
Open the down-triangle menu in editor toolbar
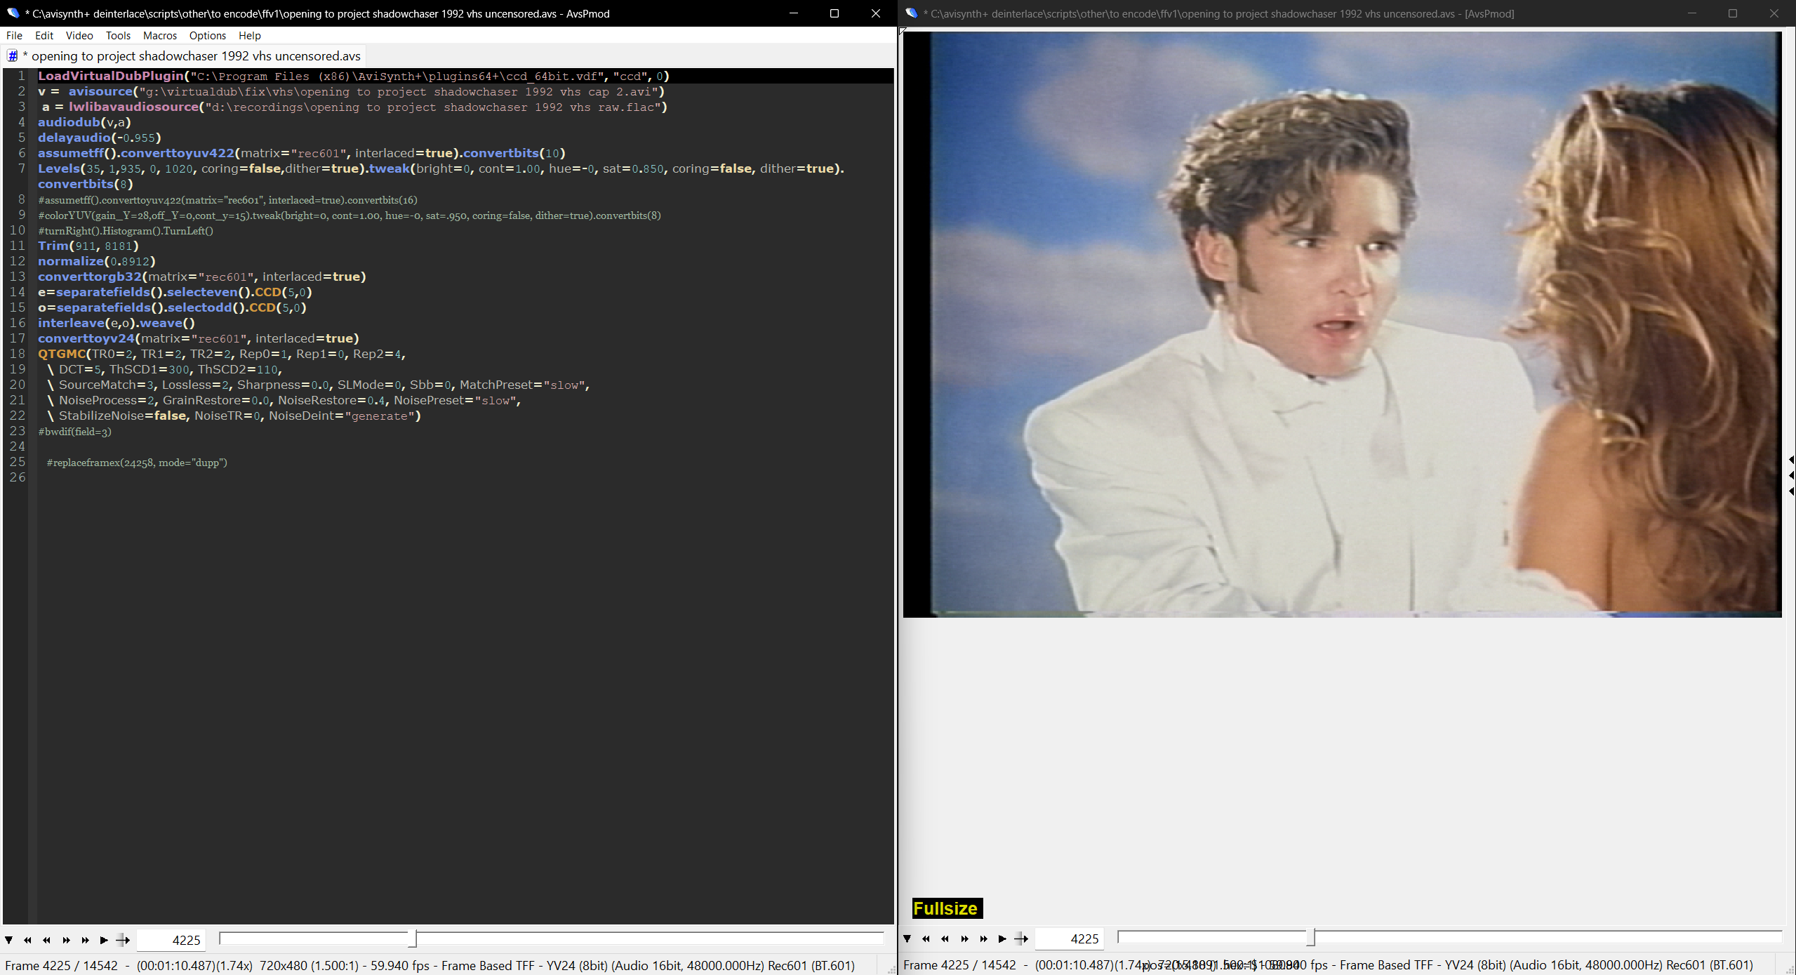8,941
